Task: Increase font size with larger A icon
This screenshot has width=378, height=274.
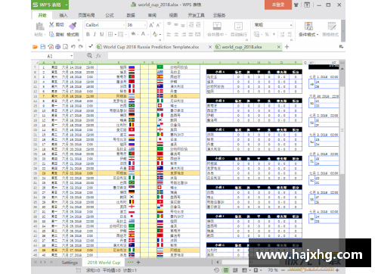Action: (x=151, y=25)
